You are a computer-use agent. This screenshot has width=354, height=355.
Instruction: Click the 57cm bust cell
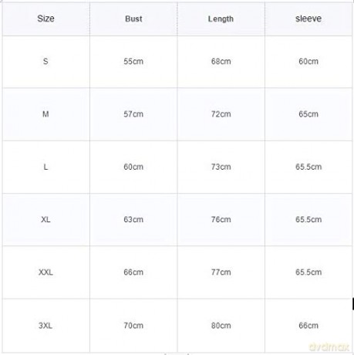(x=133, y=114)
